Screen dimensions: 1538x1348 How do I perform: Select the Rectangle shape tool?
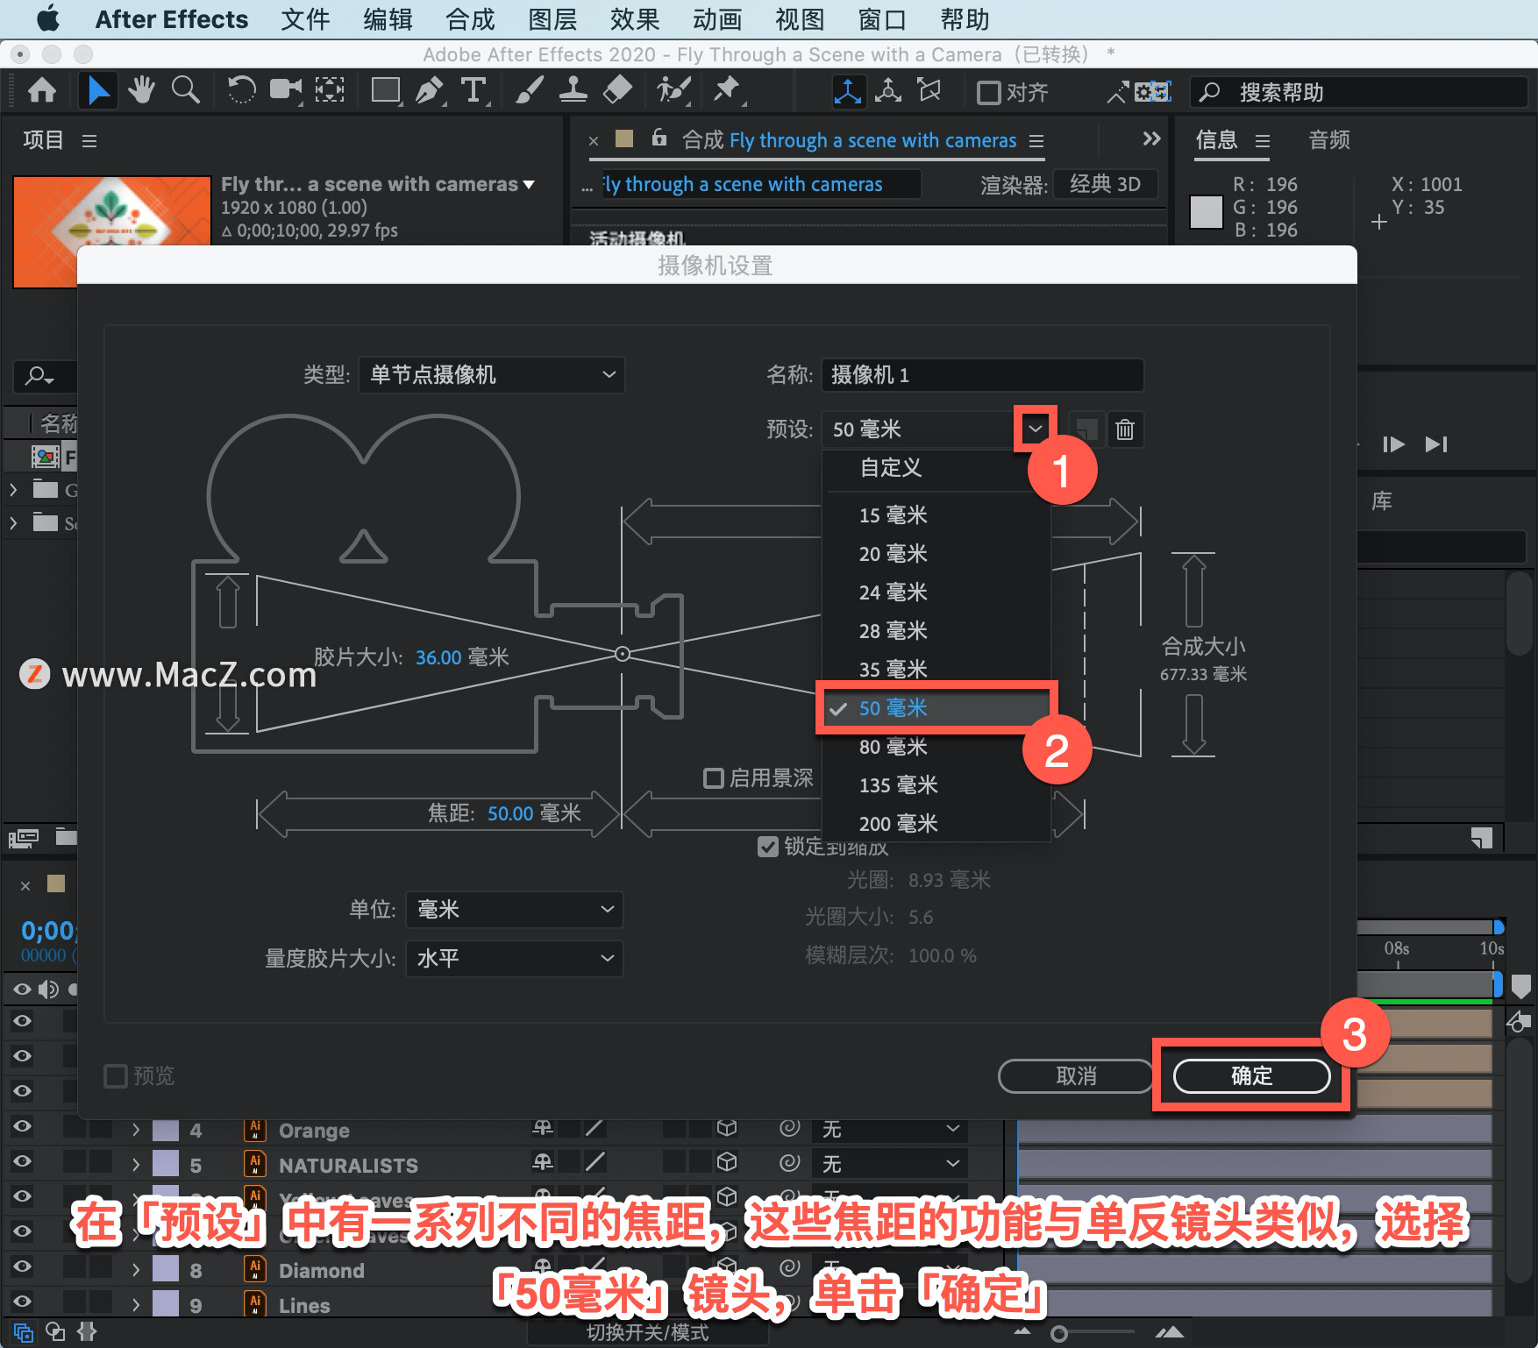point(386,90)
